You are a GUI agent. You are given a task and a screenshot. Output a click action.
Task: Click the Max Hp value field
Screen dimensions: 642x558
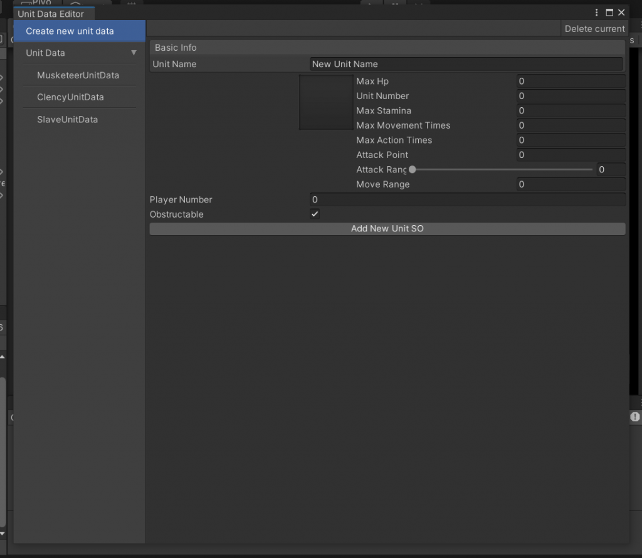pos(571,81)
